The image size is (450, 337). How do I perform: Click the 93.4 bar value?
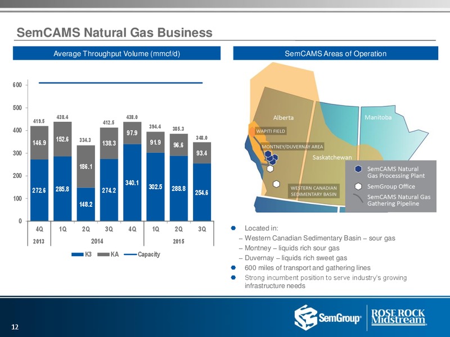point(202,153)
